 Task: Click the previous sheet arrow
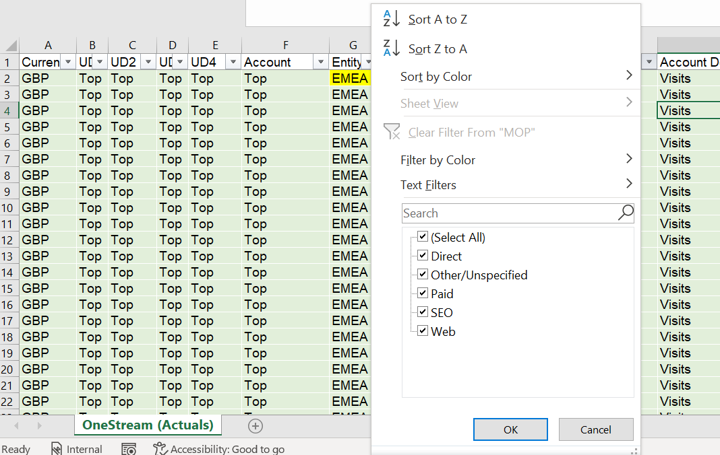(x=17, y=425)
